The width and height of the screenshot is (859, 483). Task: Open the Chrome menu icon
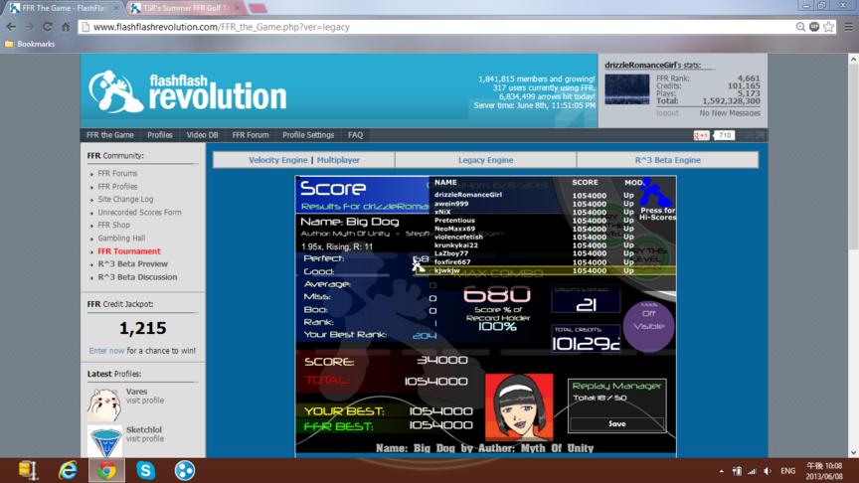848,27
